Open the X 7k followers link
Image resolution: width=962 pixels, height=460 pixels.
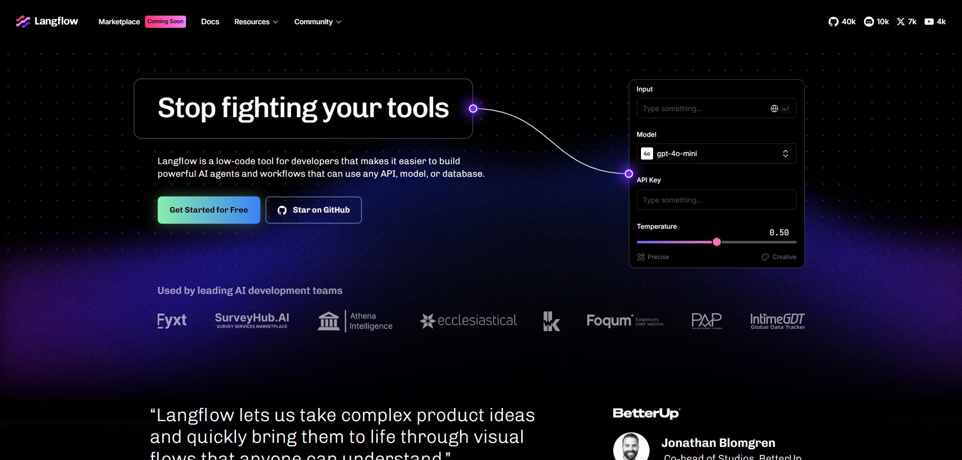point(906,22)
